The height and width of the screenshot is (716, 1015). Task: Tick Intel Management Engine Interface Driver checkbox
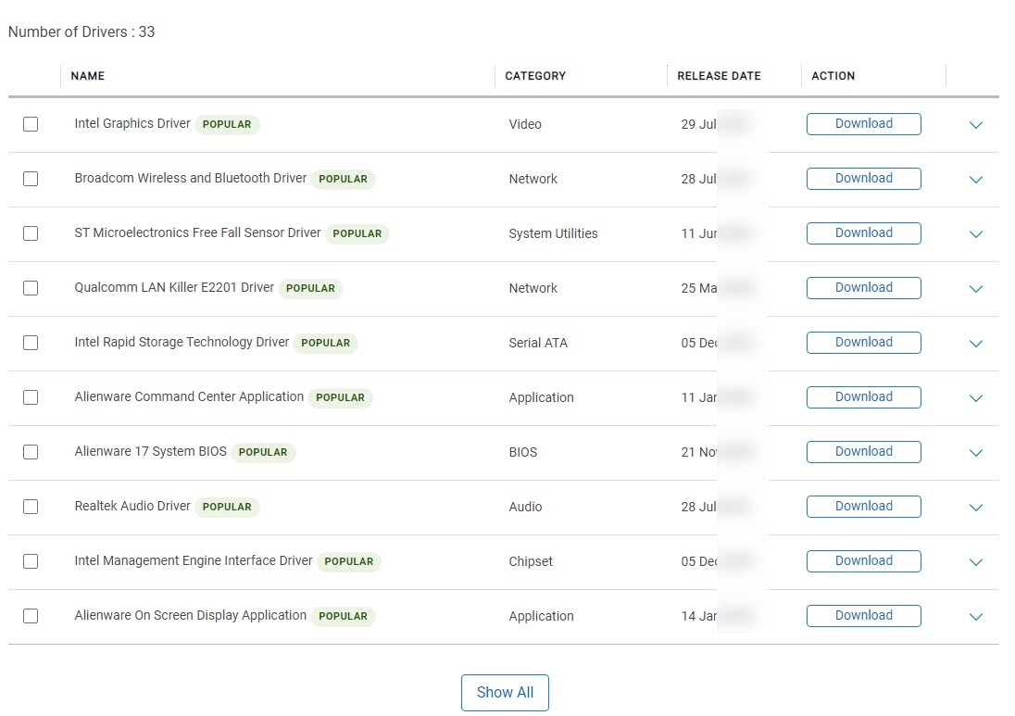pyautogui.click(x=31, y=561)
